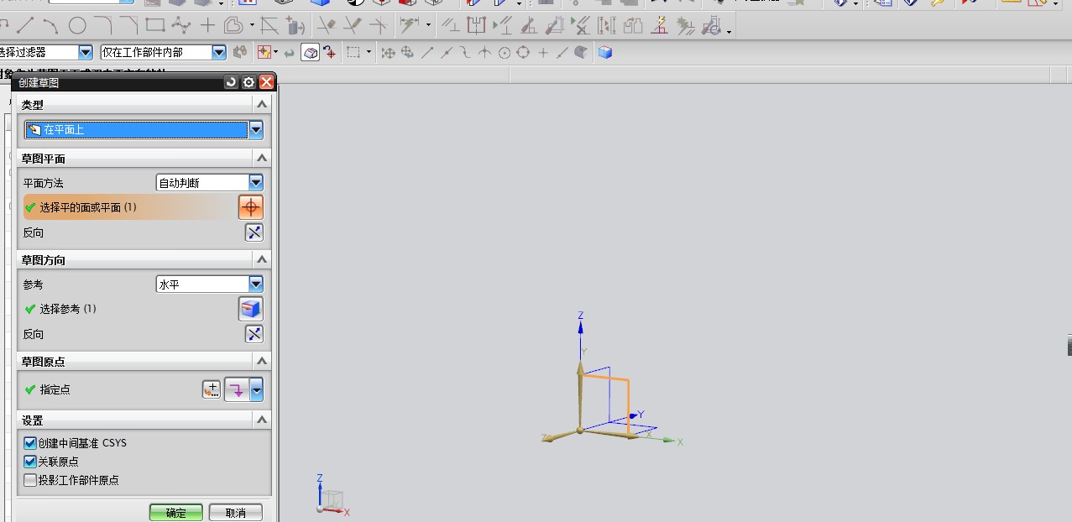
Task: Click the 草图方向 反向 reverse icon
Action: tap(254, 334)
